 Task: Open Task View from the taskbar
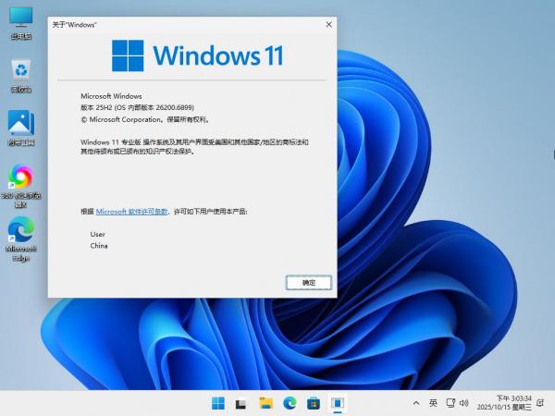coord(241,403)
